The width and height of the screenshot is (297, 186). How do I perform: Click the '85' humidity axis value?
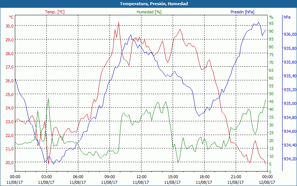[x=271, y=39]
